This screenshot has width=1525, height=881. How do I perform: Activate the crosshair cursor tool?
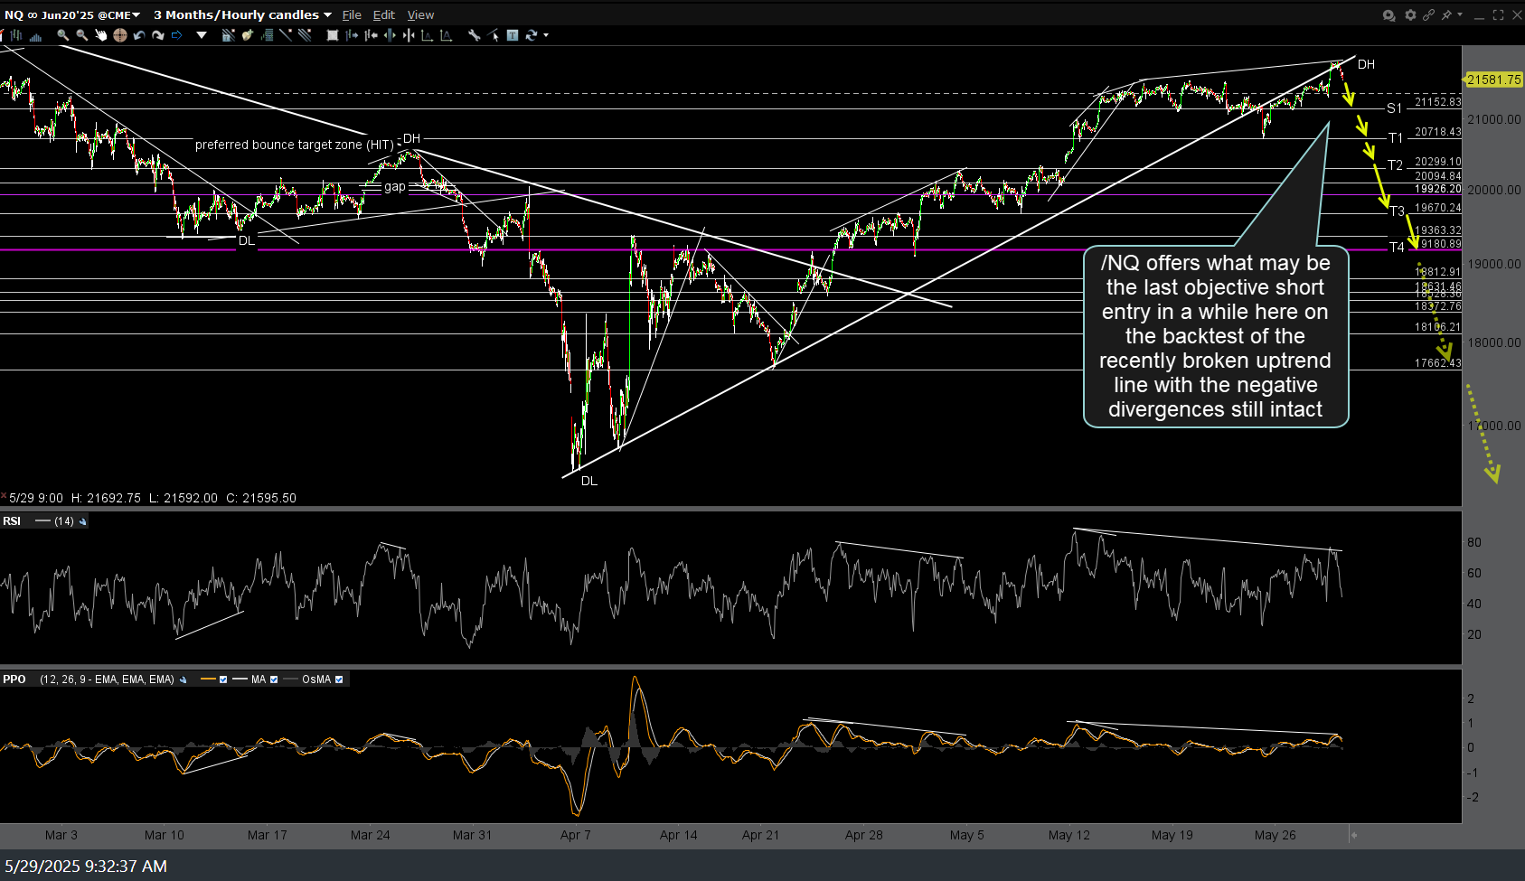119,35
